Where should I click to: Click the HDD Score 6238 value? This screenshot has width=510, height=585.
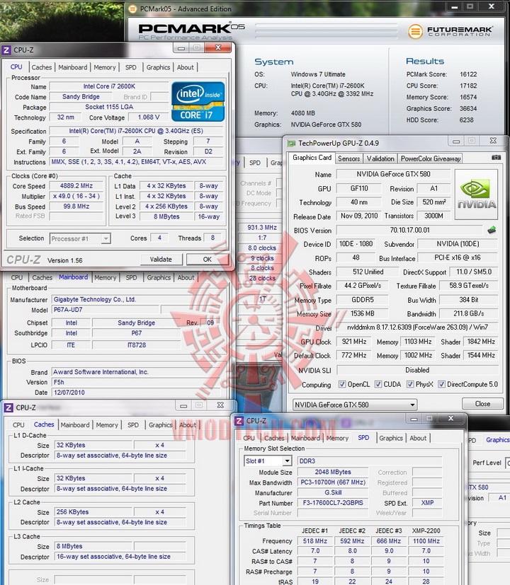click(466, 120)
